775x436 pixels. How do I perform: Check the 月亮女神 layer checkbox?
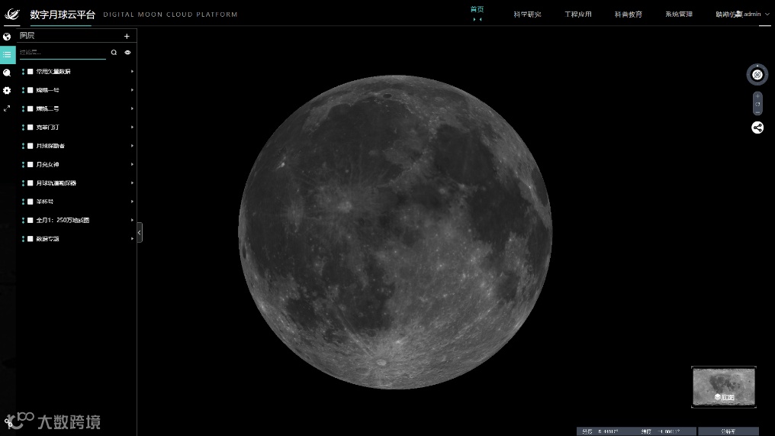[x=31, y=164]
